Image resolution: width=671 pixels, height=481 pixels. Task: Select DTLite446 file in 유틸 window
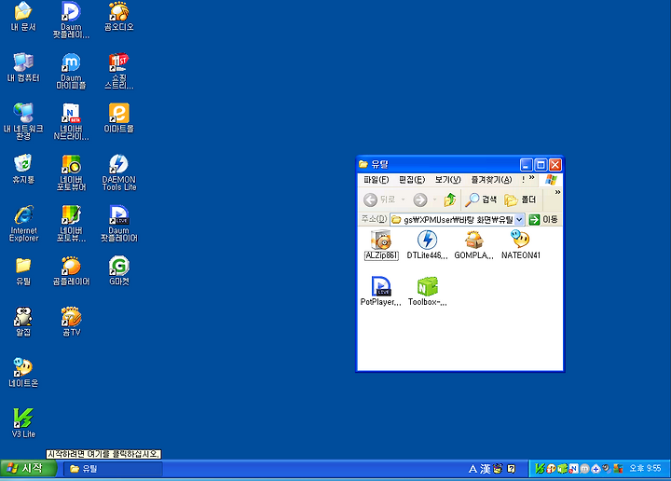tap(427, 245)
